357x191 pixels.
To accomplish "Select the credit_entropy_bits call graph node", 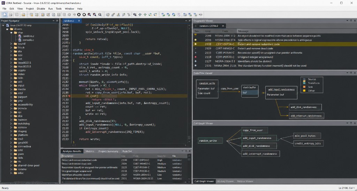I will (x=308, y=143).
